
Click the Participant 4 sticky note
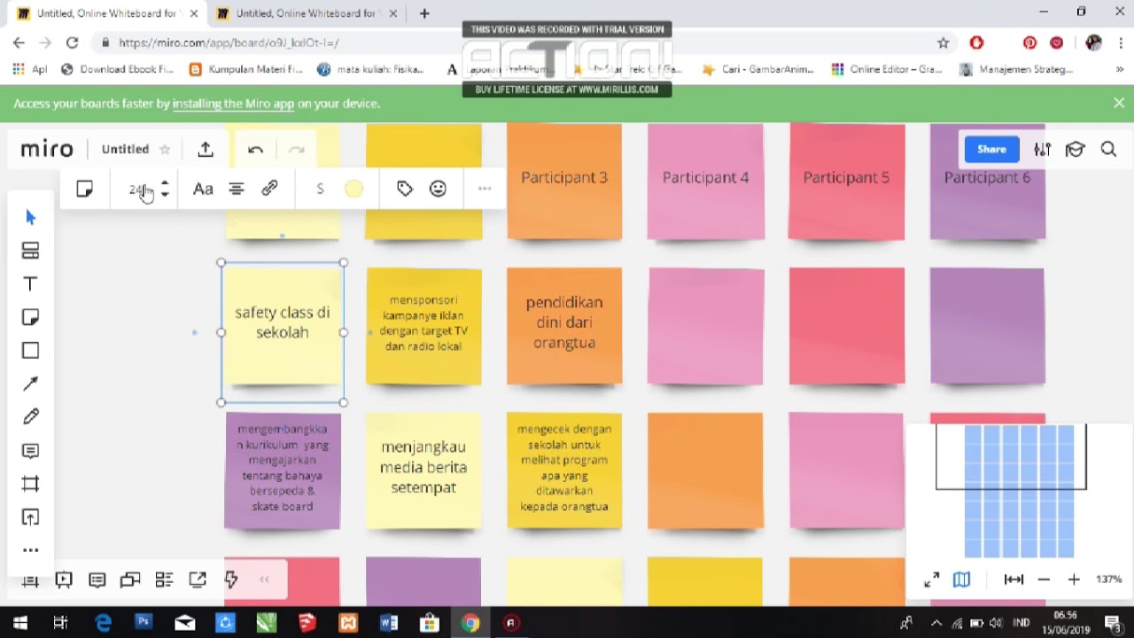(705, 181)
